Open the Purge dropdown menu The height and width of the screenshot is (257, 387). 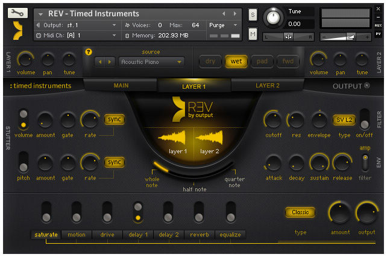point(224,25)
